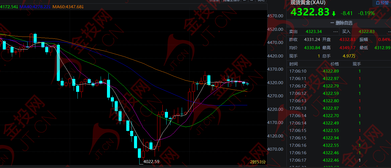Image resolution: width=391 pixels, height=168 pixels.
Task: Click the 4022.59 low price marker
Action: tap(151, 162)
